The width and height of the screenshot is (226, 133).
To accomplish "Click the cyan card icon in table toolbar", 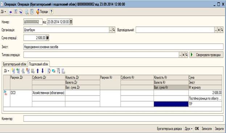I will click(54, 71).
